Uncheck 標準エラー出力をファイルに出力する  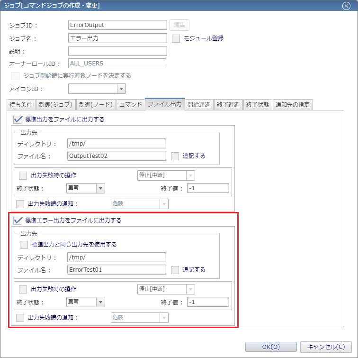pos(18,220)
